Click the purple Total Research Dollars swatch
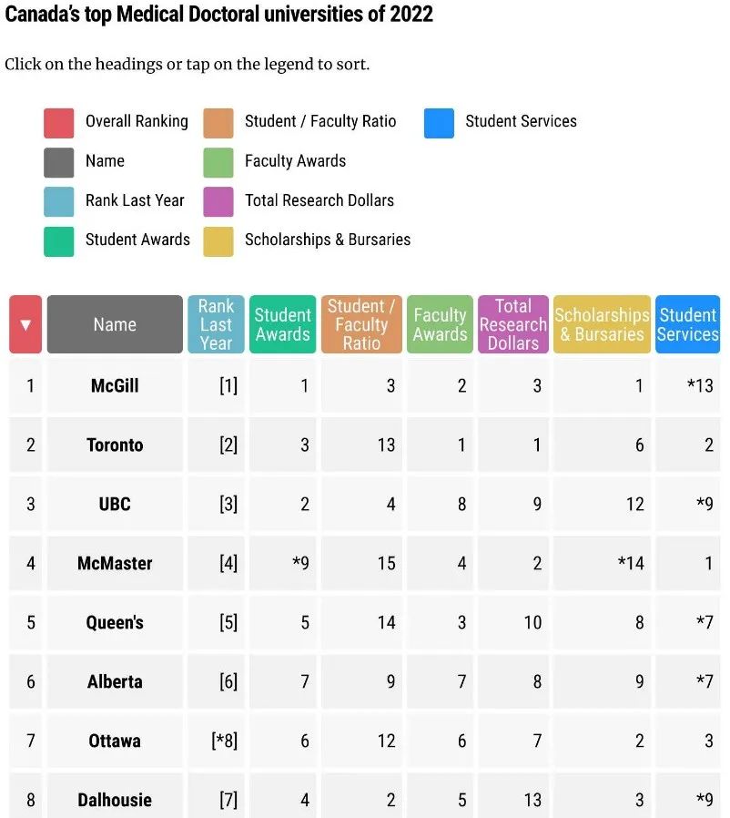This screenshot has height=818, width=730. point(218,202)
